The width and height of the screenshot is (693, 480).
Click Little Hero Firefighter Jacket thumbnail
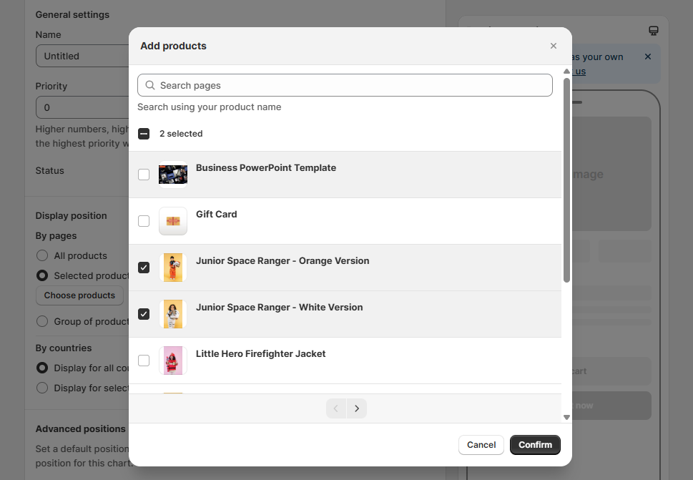coord(173,361)
